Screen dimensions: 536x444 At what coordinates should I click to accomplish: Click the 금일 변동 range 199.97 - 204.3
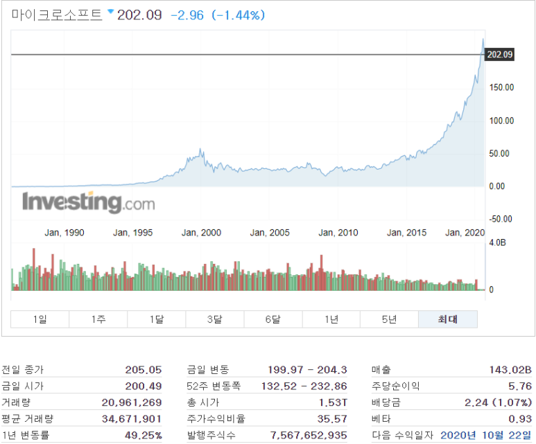click(307, 370)
